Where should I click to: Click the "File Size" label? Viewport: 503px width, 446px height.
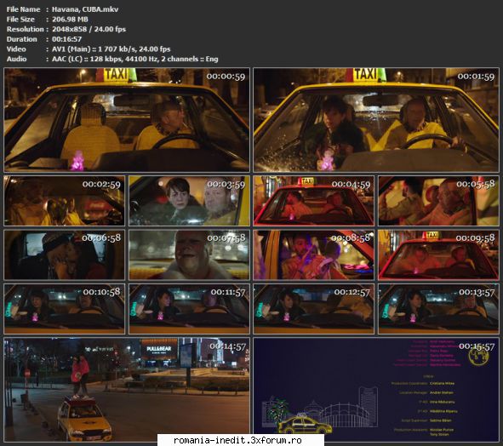(20, 20)
